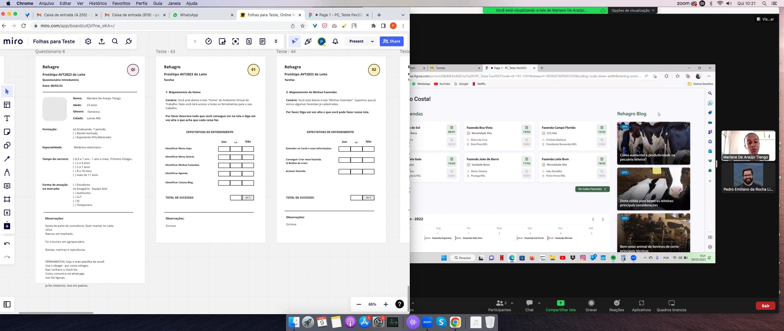
Task: Select the Frame tool in Miro
Action: click(x=7, y=199)
